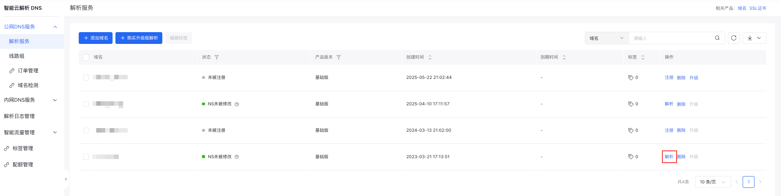The image size is (781, 196).
Task: Click the 添加域名 button
Action: [95, 38]
